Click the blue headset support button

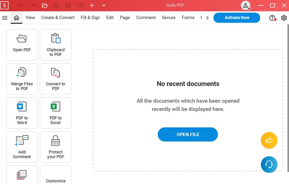(x=269, y=165)
